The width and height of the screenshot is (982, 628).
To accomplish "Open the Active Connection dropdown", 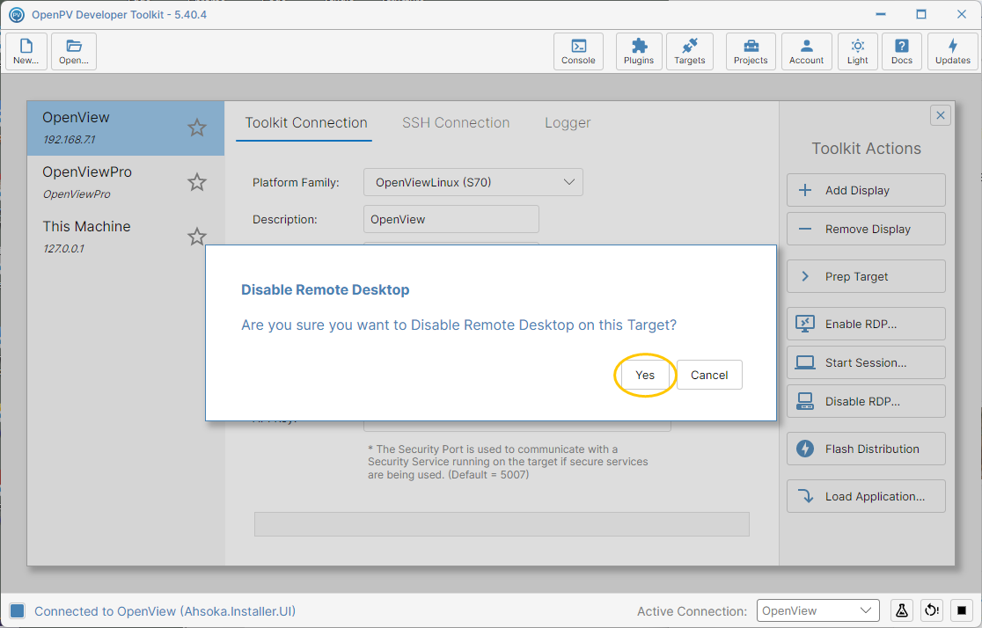I will point(818,610).
